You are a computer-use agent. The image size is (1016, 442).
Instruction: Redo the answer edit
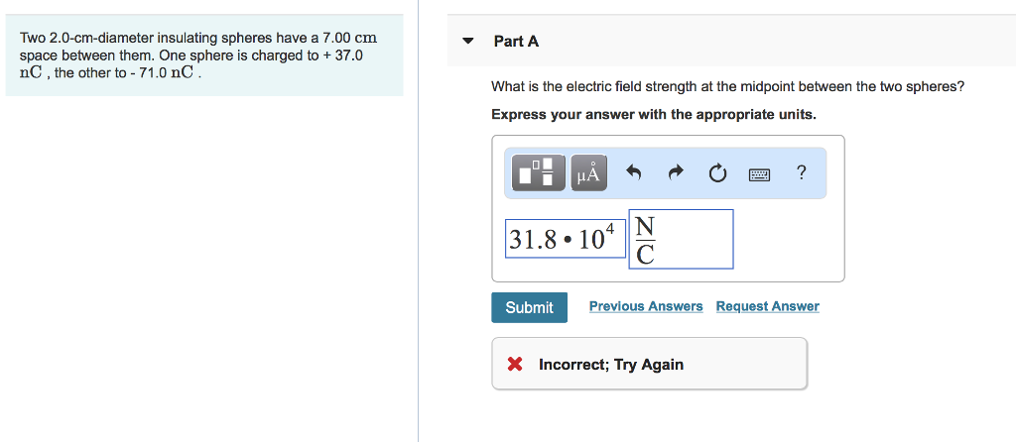pos(675,174)
